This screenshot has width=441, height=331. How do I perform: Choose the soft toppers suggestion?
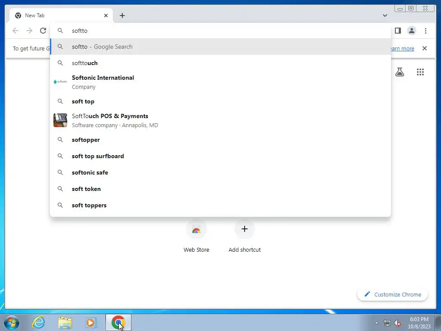point(220,205)
